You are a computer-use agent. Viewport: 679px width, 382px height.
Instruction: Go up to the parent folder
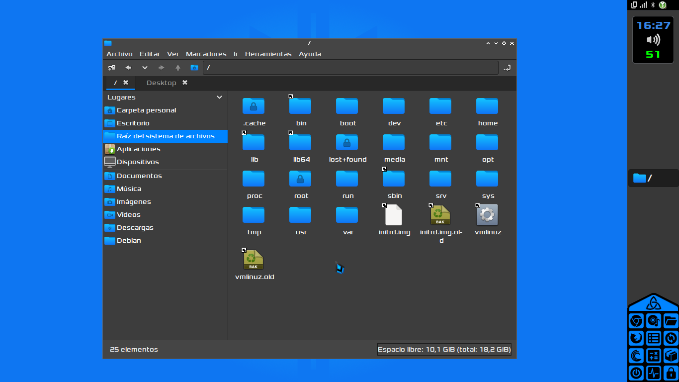coord(177,68)
